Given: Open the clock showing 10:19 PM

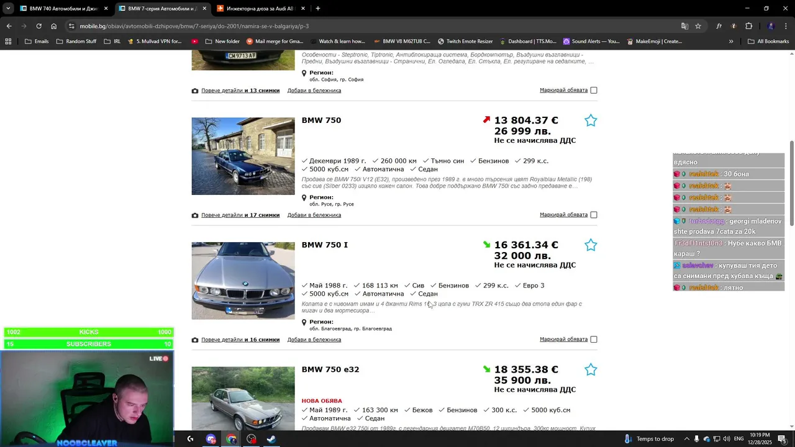Looking at the screenshot, I should [760, 439].
